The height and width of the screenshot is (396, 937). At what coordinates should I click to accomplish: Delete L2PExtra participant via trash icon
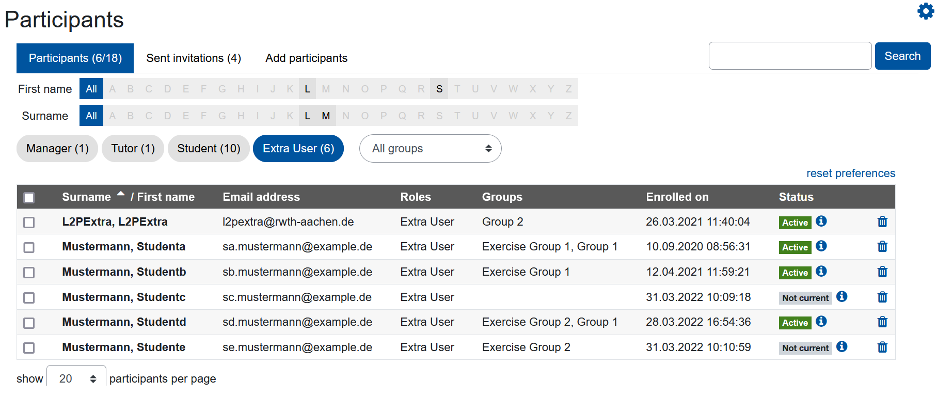(882, 222)
